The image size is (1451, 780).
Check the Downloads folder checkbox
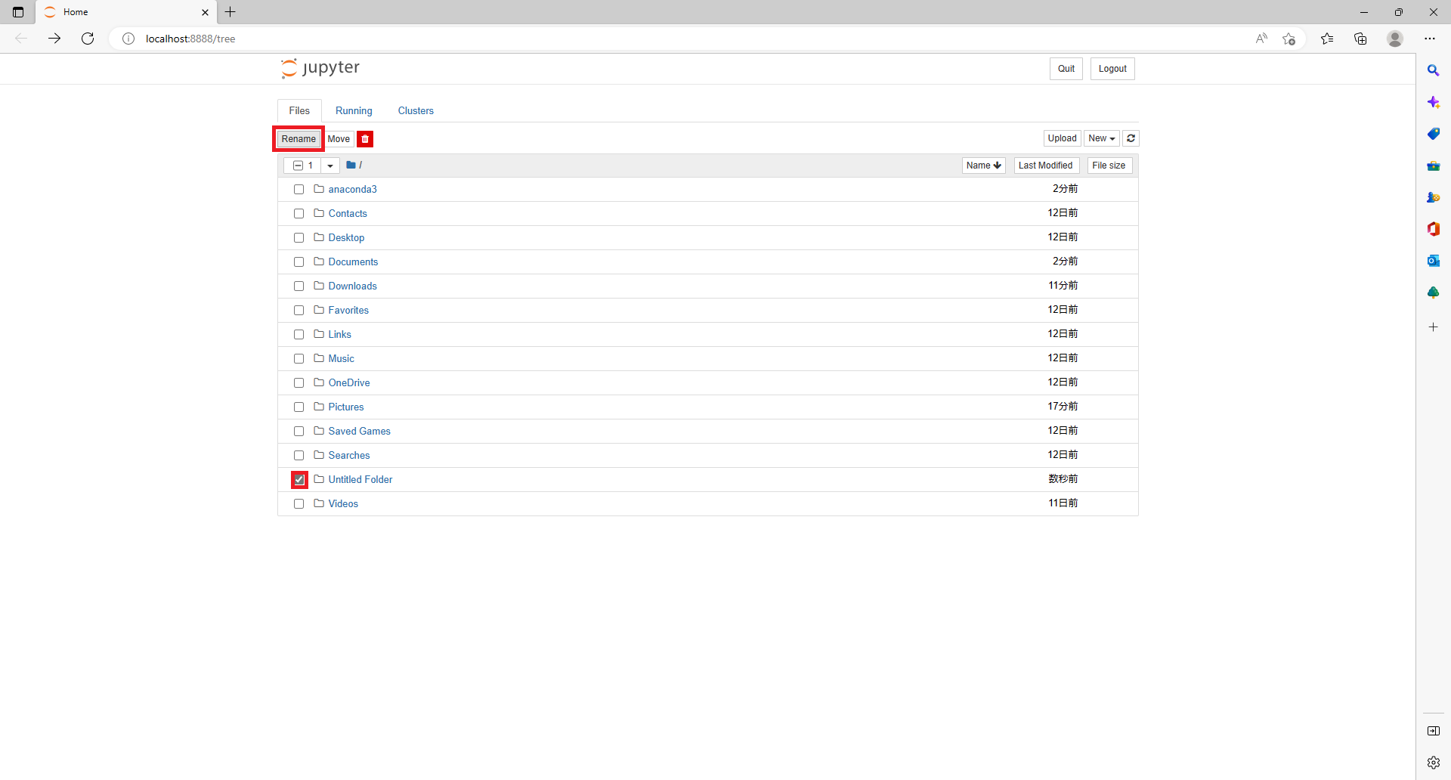pos(299,286)
